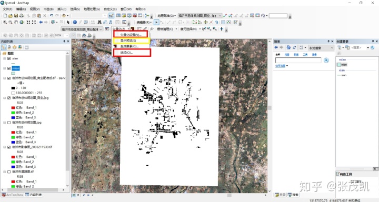Open the Find binoculars tool
379x202 pixels.
pos(99,22)
